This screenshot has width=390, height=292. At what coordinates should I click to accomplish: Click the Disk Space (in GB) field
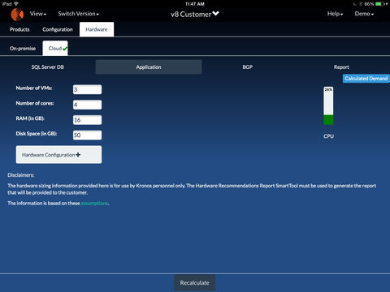point(87,135)
